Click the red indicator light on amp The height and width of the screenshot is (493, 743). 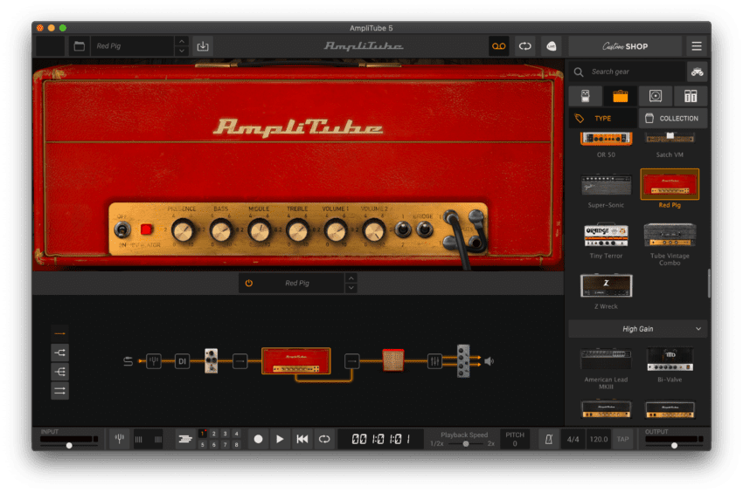click(x=147, y=229)
